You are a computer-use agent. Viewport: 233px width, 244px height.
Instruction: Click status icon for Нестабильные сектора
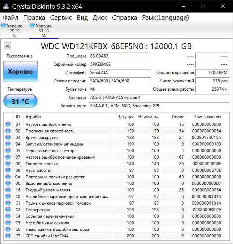8,222
